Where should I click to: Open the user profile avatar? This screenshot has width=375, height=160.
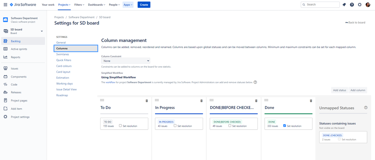(368, 4)
